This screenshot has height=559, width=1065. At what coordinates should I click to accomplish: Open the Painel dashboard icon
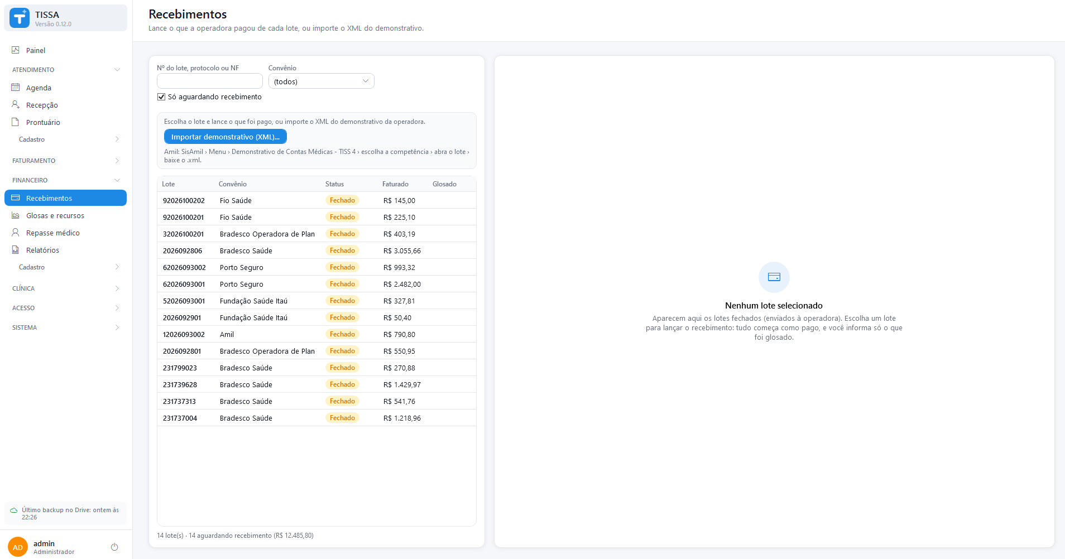[x=16, y=50]
